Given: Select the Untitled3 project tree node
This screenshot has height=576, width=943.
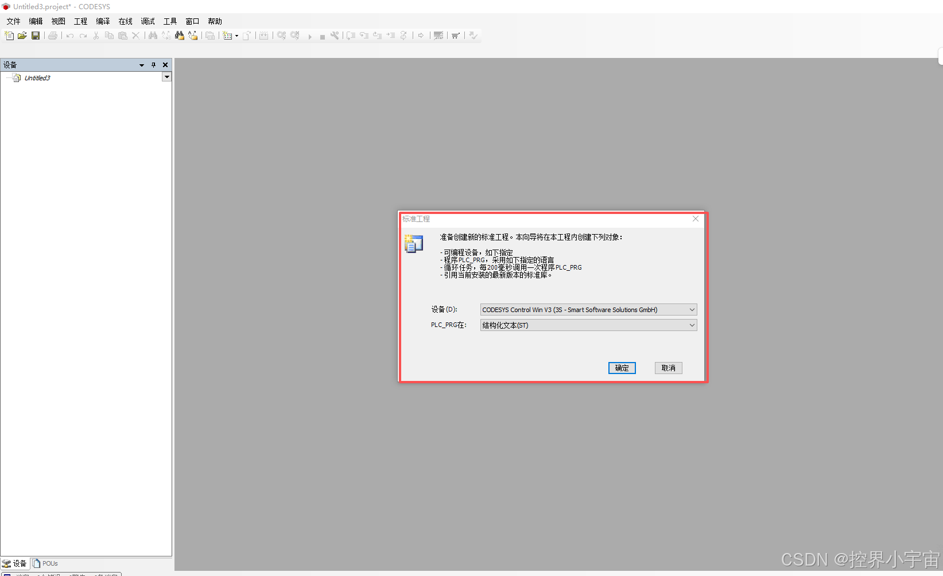Looking at the screenshot, I should coord(37,78).
